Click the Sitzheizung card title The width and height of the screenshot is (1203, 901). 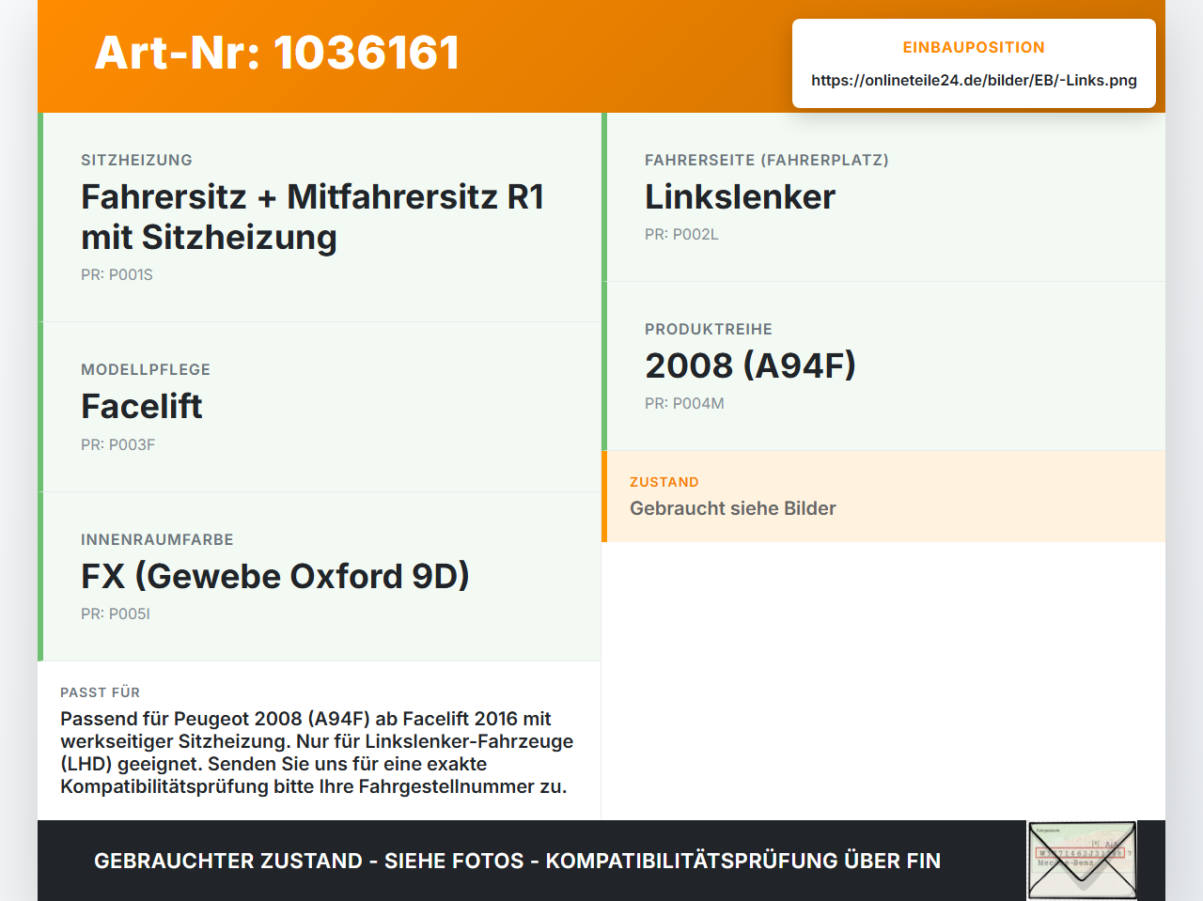tap(136, 160)
